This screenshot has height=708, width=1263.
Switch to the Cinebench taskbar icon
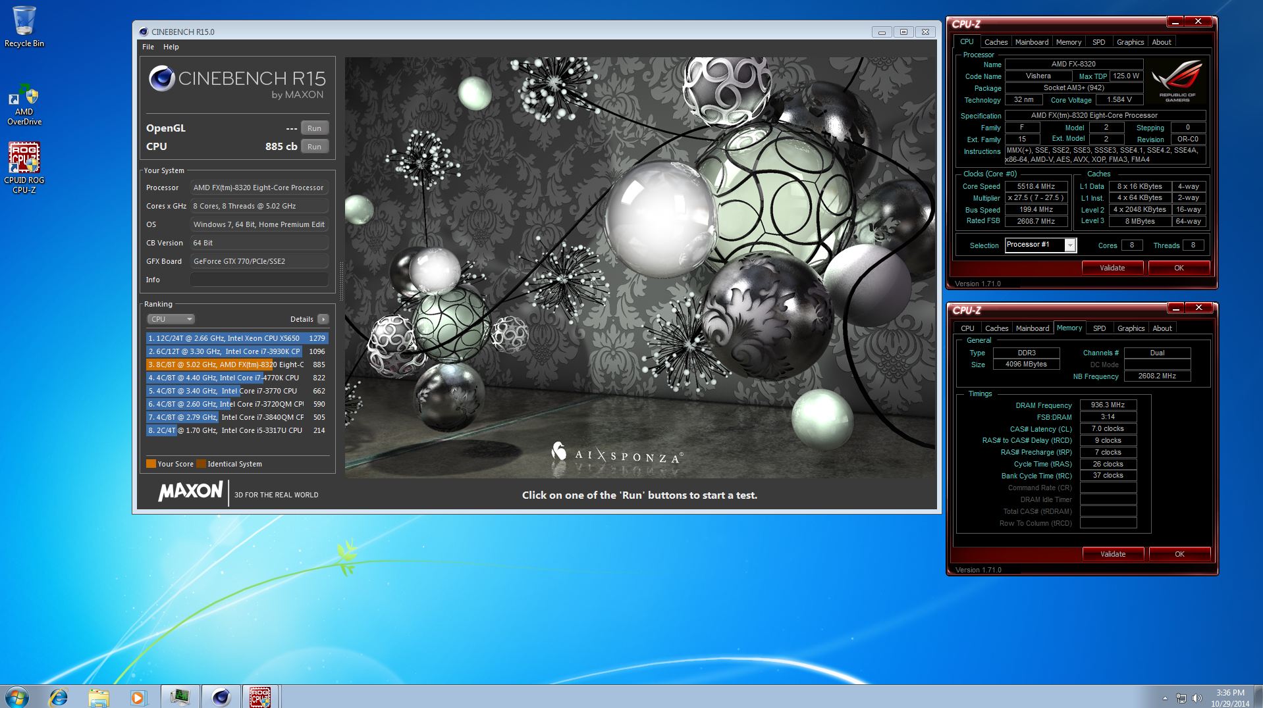221,697
